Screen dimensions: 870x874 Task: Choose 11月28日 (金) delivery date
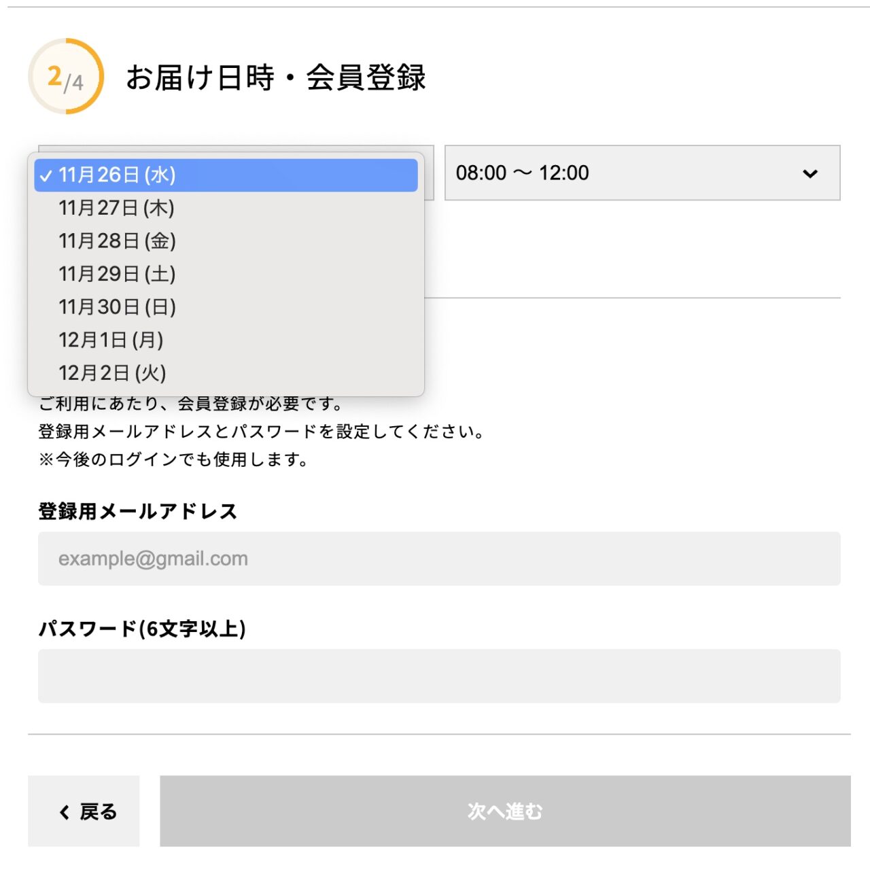click(x=118, y=241)
